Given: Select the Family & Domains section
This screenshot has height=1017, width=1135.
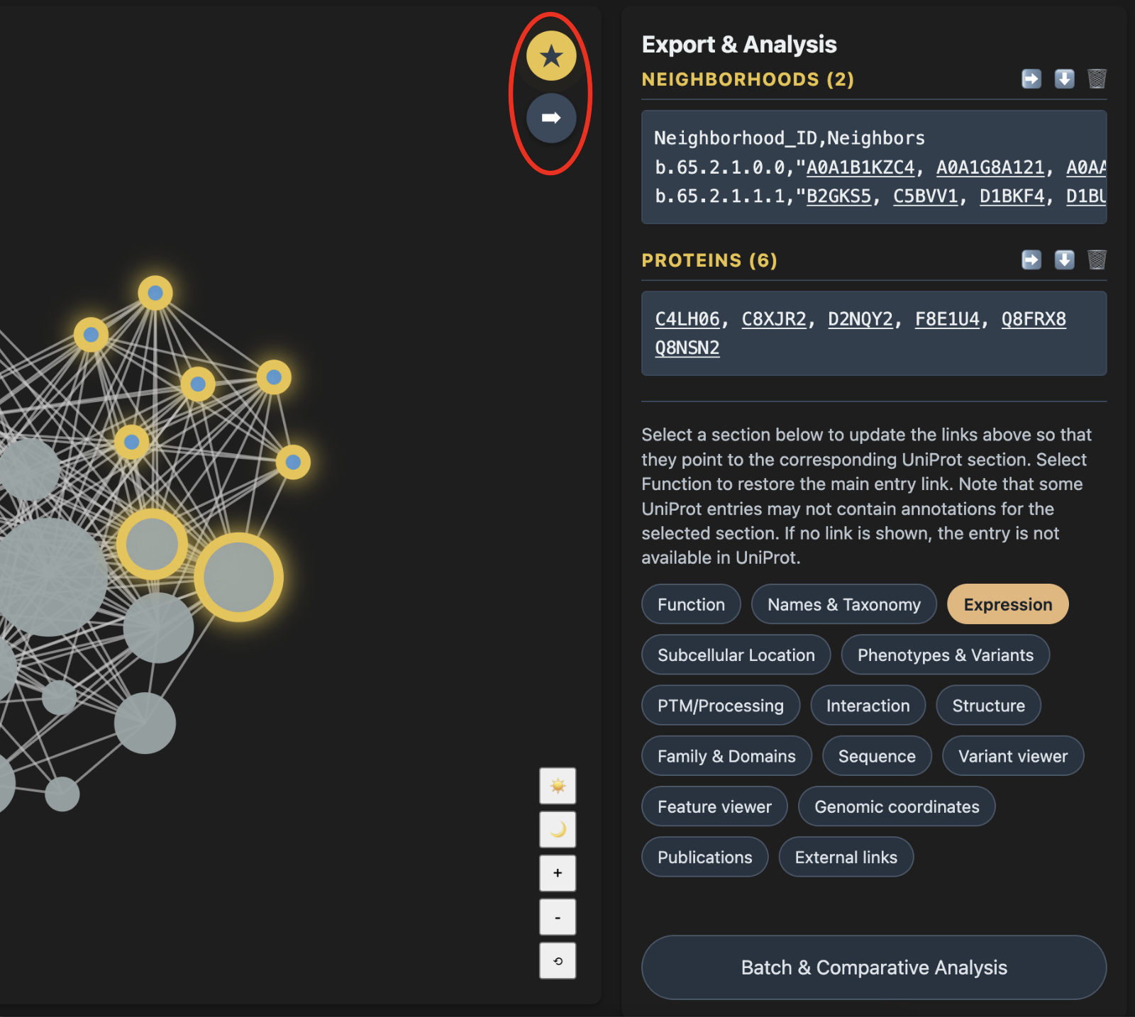Looking at the screenshot, I should [726, 756].
